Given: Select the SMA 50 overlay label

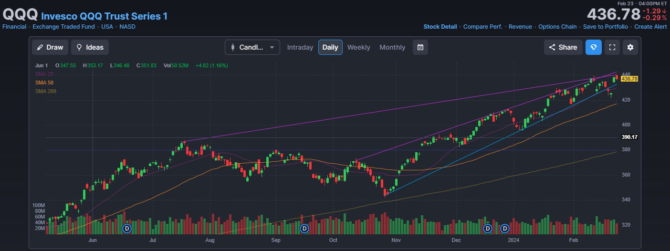Looking at the screenshot, I should [44, 83].
